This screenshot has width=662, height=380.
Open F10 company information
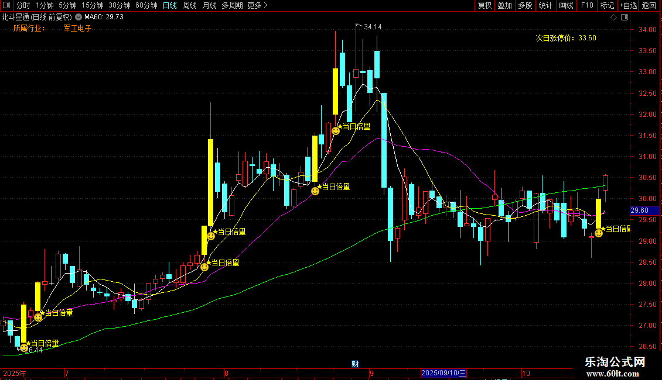587,5
